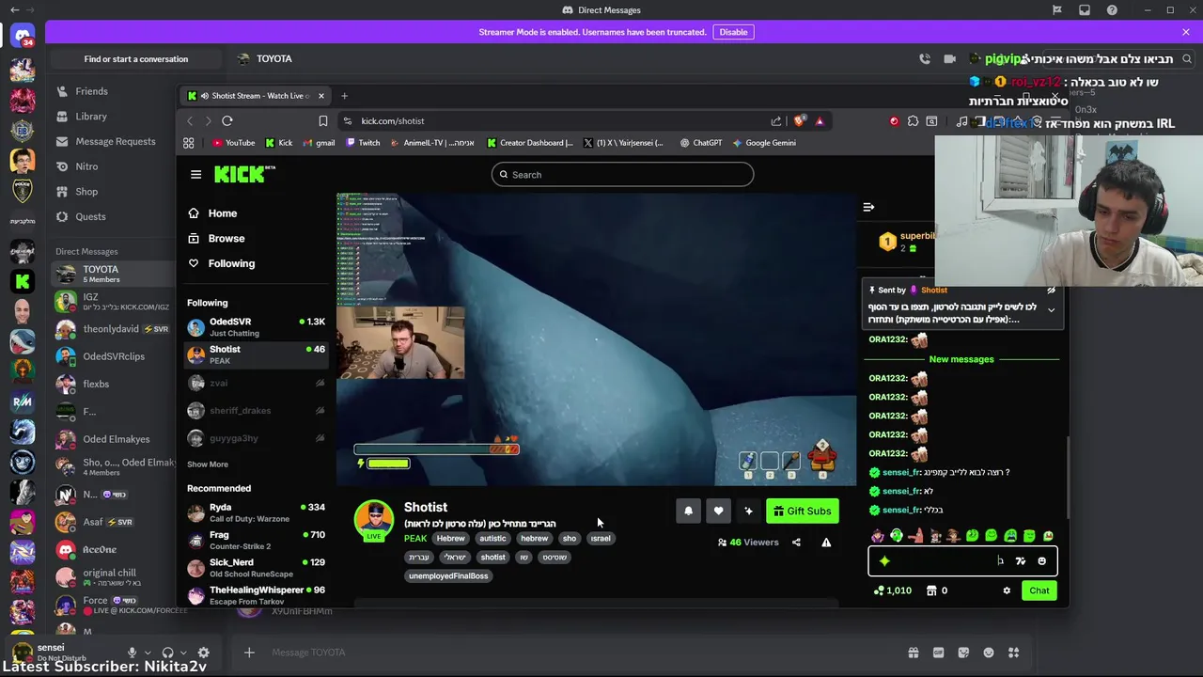Viewport: 1203px width, 677px height.
Task: Click the YouTube bookmark
Action: coord(233,143)
